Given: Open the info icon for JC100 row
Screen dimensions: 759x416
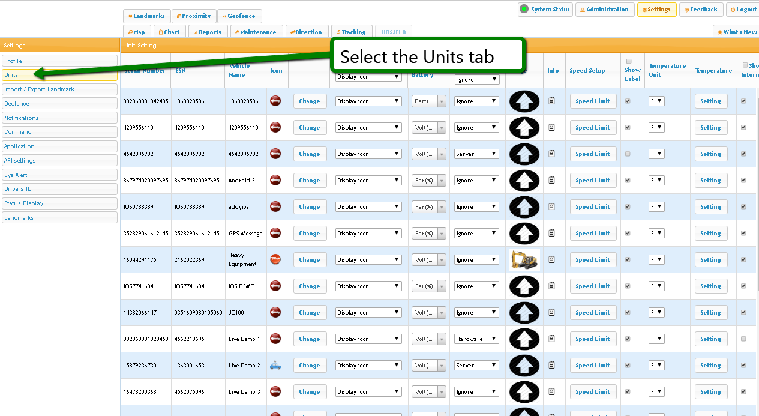Looking at the screenshot, I should coord(552,313).
